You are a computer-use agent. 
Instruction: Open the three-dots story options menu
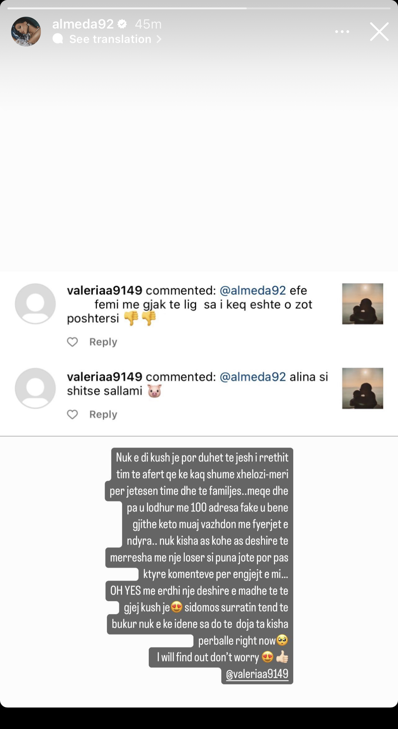[342, 32]
